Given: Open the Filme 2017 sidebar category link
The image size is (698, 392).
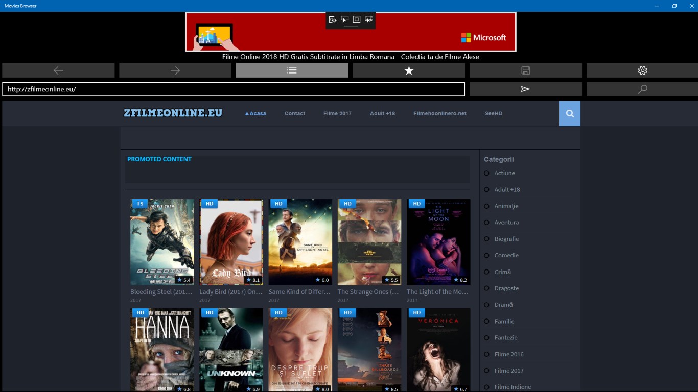Looking at the screenshot, I should click(x=509, y=371).
